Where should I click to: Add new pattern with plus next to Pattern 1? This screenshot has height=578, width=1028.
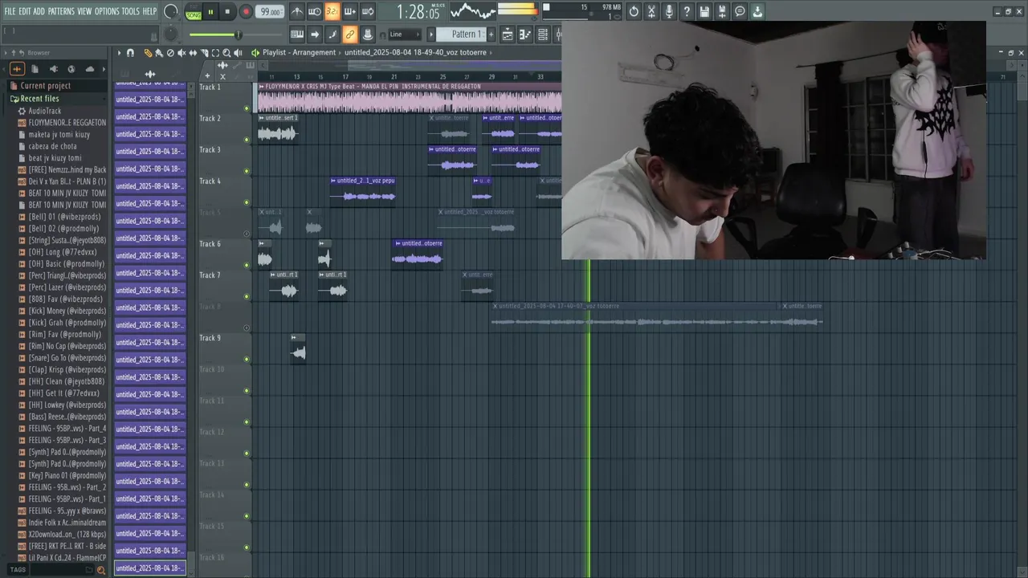[x=490, y=35]
